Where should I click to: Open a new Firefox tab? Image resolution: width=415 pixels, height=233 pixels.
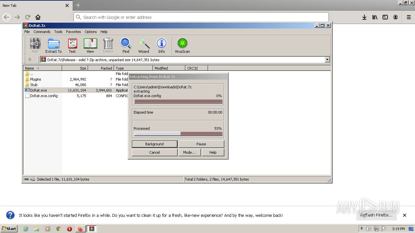pos(78,5)
